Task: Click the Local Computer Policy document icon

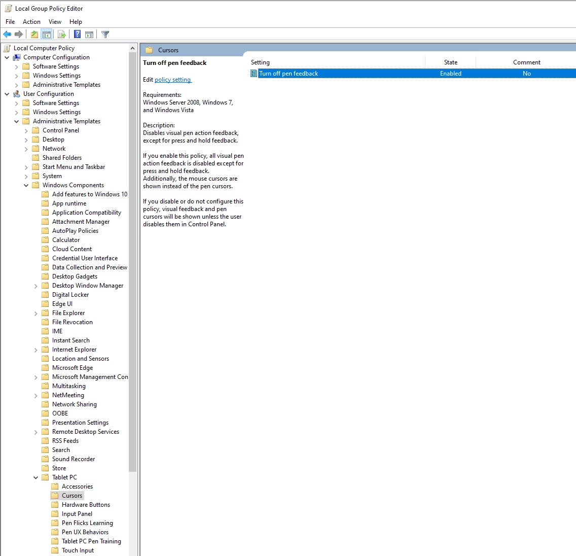Action: coord(7,48)
